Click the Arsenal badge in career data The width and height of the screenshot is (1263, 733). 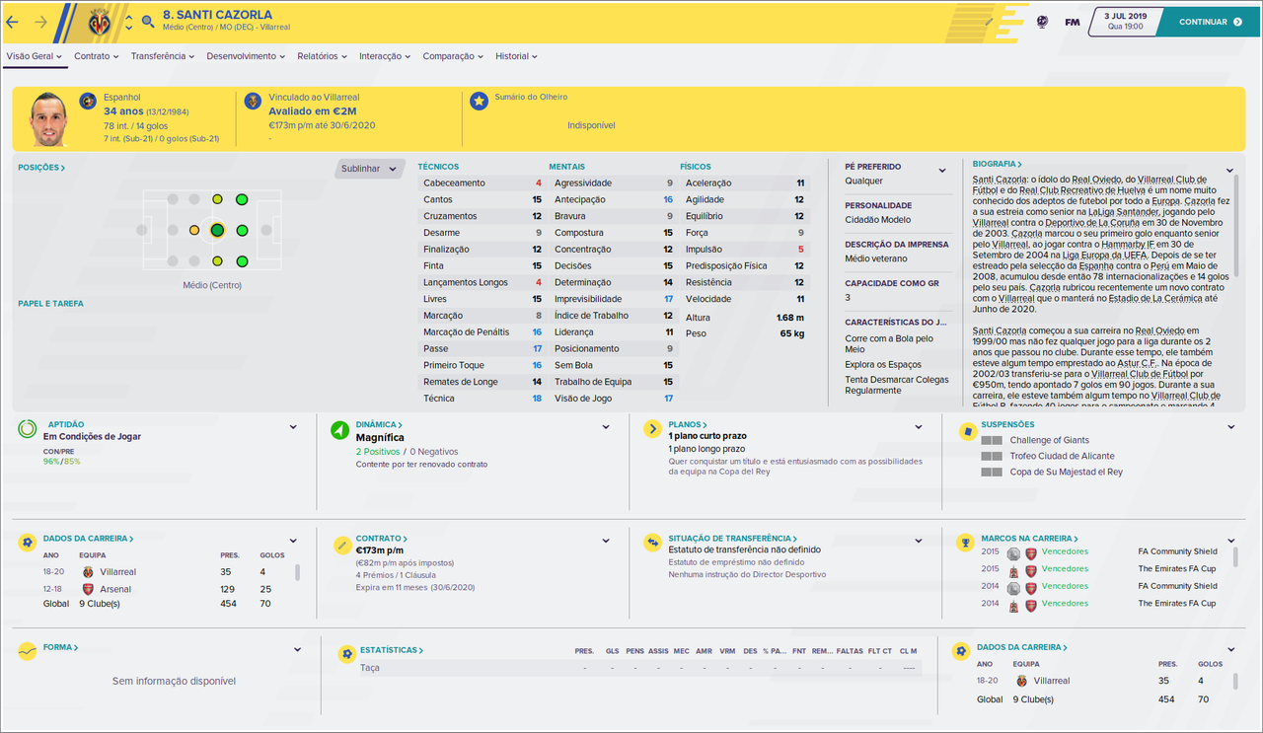coord(88,589)
